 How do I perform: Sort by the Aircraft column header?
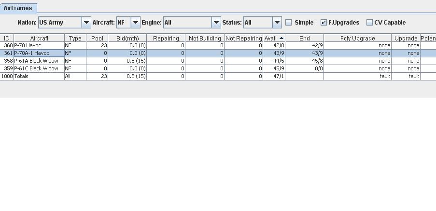[x=39, y=38]
